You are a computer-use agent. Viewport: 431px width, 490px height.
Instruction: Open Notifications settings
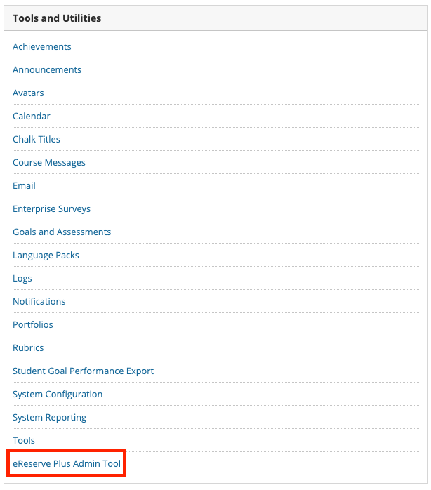(39, 301)
